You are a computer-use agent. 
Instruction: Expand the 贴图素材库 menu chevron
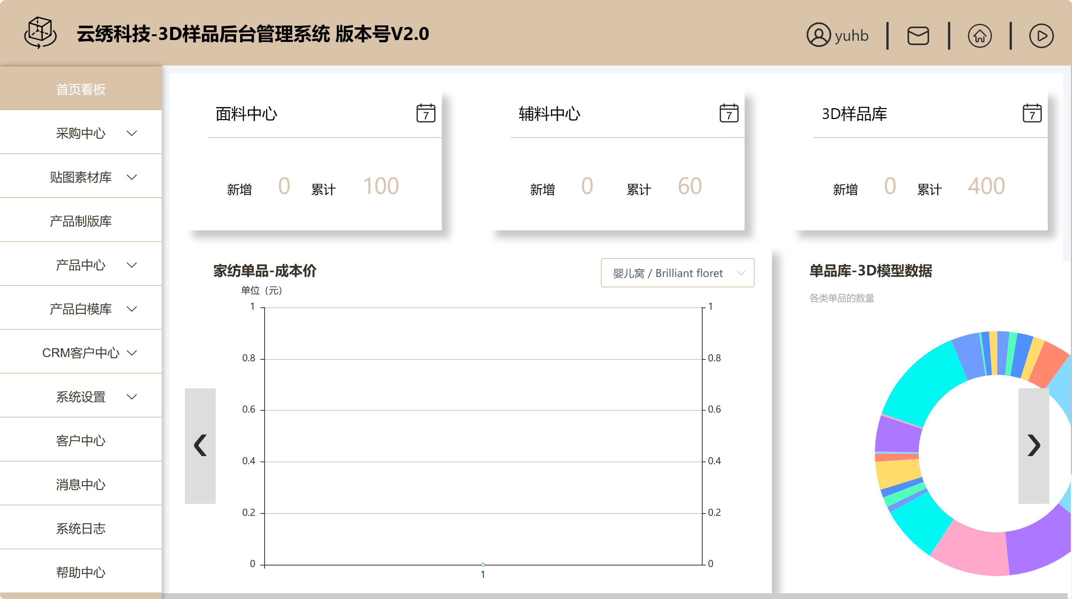pyautogui.click(x=132, y=177)
